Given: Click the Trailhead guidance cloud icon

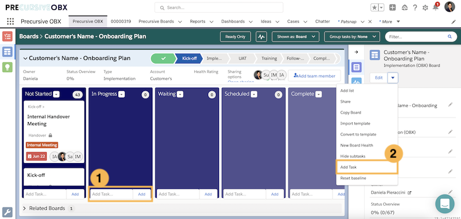Looking at the screenshot, I should pyautogui.click(x=405, y=7).
